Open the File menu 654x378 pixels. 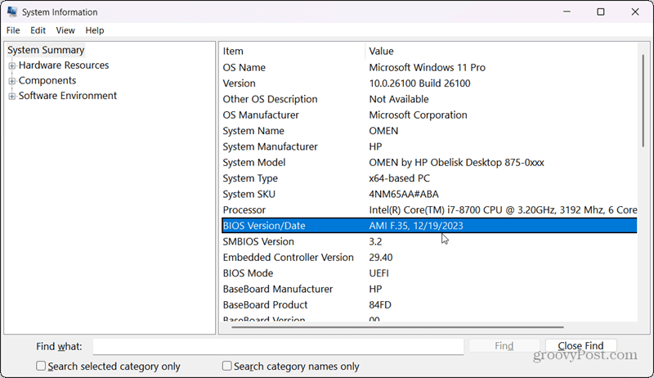(x=13, y=30)
